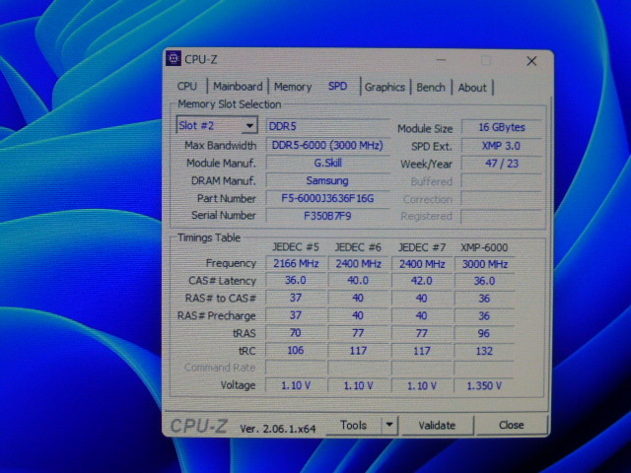Screen dimensions: 631x473
Task: Go to the Bench tab
Action: tap(431, 88)
